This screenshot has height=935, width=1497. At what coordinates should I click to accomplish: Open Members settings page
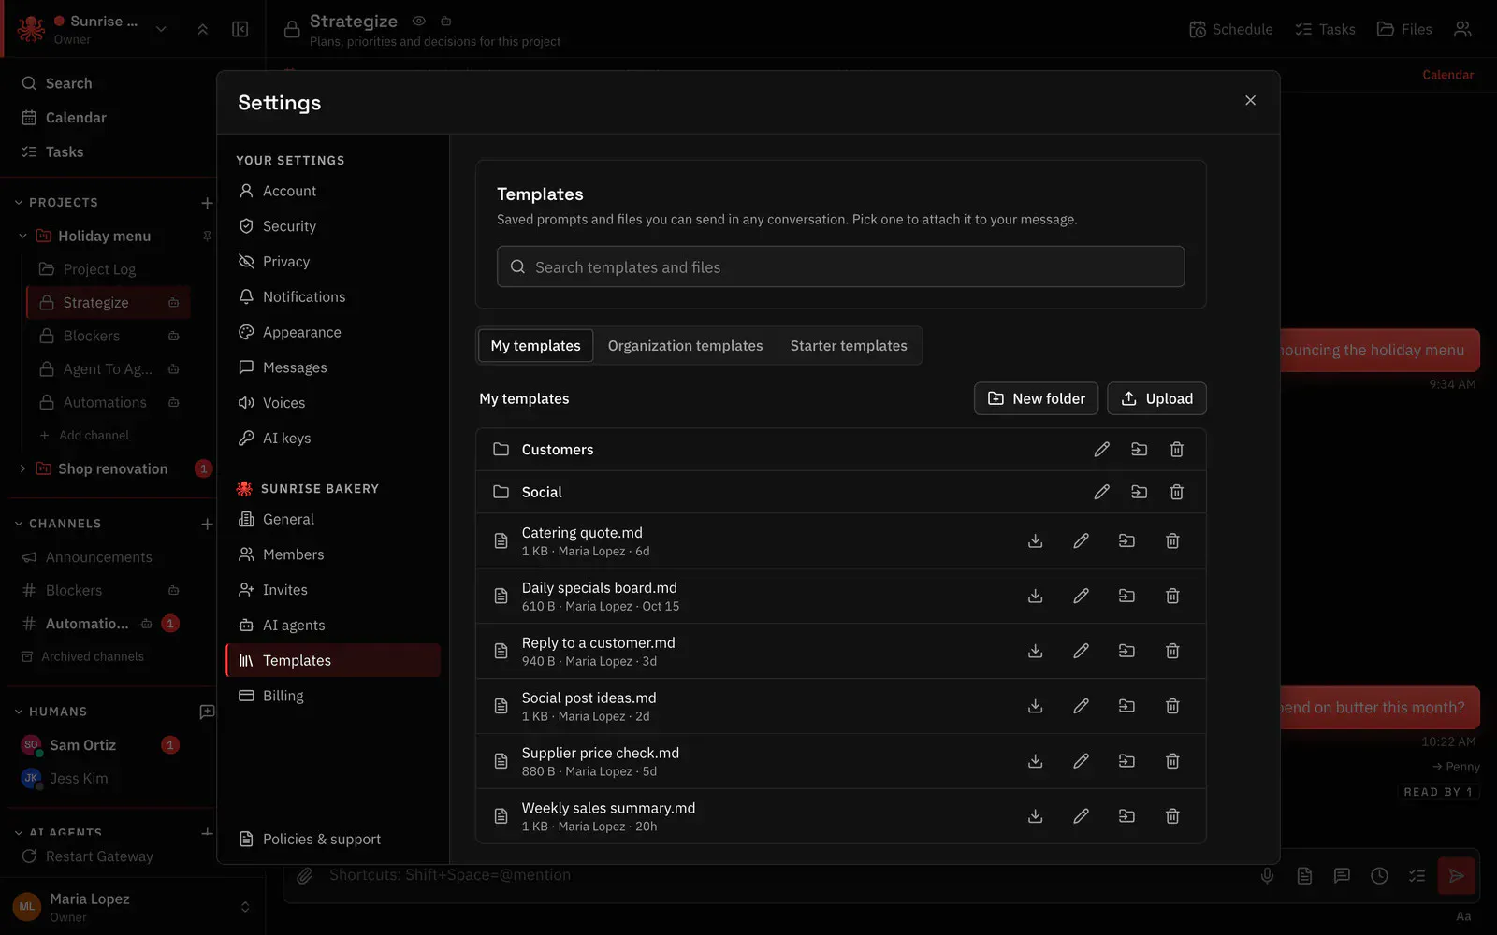click(x=333, y=554)
